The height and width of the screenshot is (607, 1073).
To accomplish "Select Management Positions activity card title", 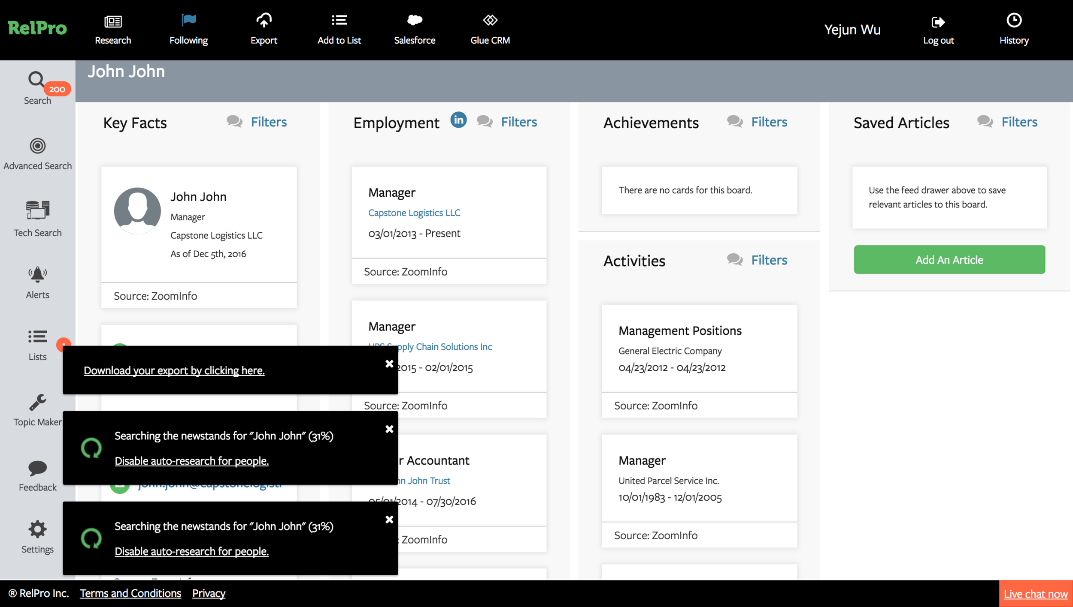I will 680,331.
